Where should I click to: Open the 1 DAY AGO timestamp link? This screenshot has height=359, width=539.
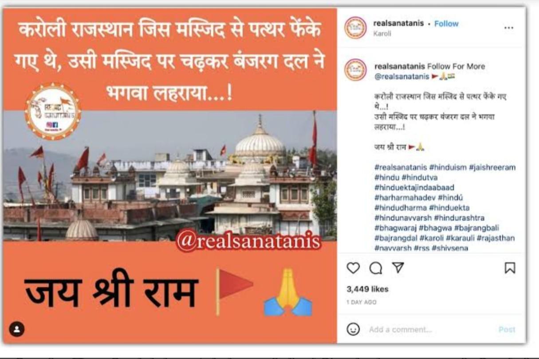[x=361, y=302]
